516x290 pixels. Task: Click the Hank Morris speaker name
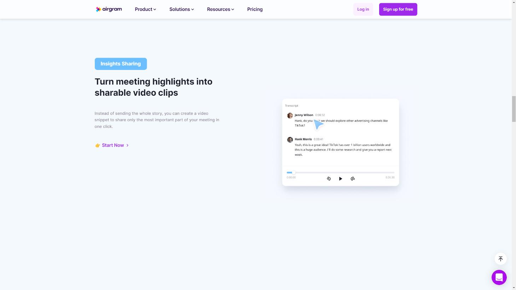303,139
